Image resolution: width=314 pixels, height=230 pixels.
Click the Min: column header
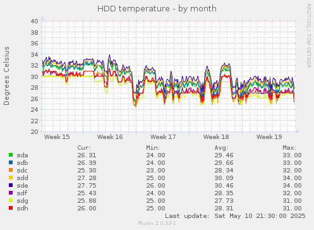pyautogui.click(x=153, y=148)
